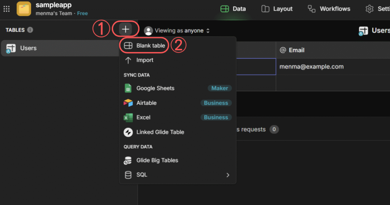Click the requests count badge
This screenshot has height=205, width=390.
pos(274,130)
